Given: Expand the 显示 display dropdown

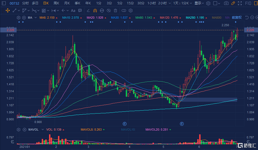Looking at the screenshot, I should (x=199, y=3).
